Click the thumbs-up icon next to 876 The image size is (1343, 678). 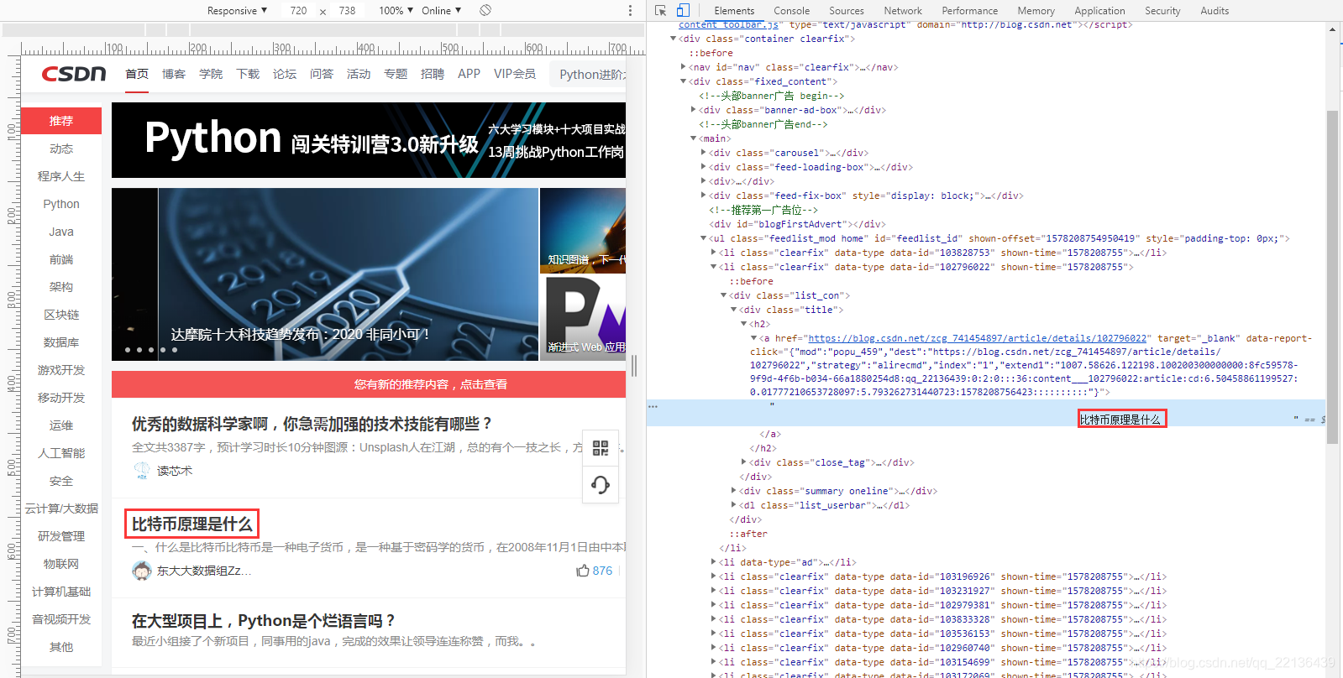[x=583, y=571]
